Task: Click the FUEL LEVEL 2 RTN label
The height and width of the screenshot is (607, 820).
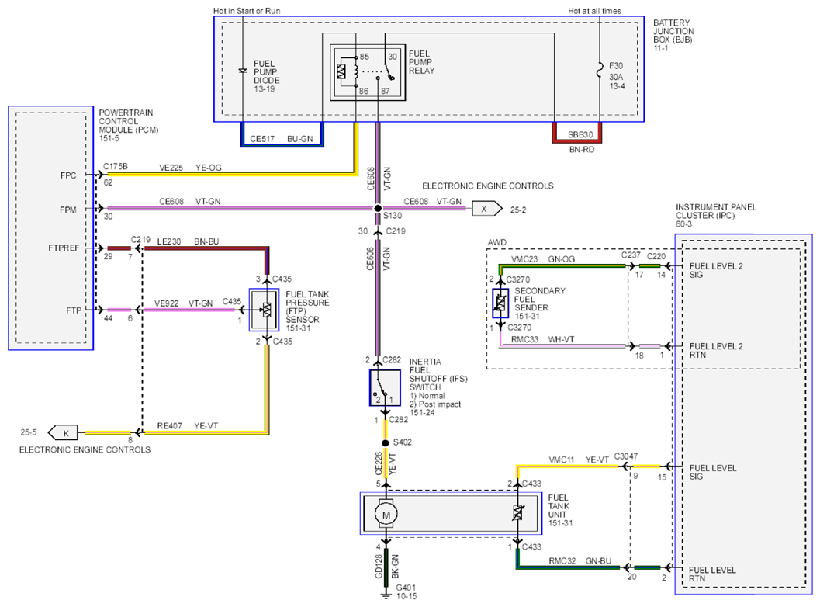Action: click(716, 351)
